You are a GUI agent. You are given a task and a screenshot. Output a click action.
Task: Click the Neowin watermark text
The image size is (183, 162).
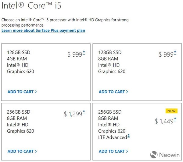pos(169,155)
